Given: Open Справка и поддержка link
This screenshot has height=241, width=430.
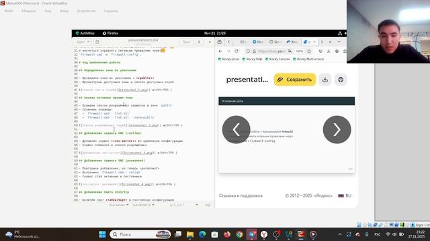Looking at the screenshot, I should point(241,195).
